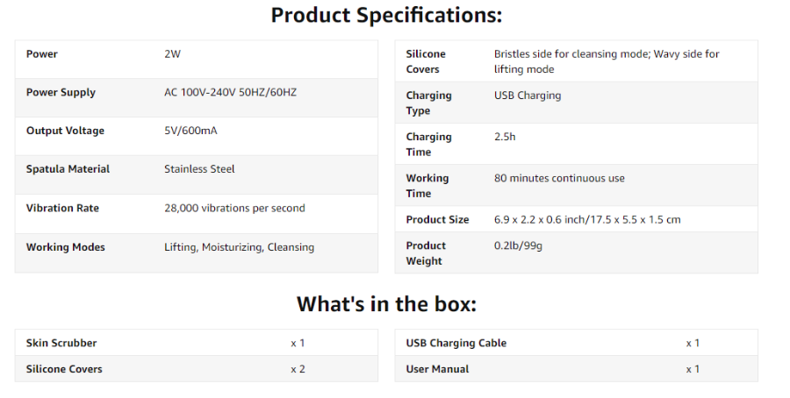
Task: Select the 0.2lb/99g product weight
Action: pyautogui.click(x=518, y=246)
